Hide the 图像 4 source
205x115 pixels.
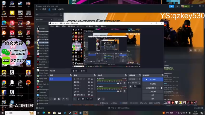click(x=89, y=82)
